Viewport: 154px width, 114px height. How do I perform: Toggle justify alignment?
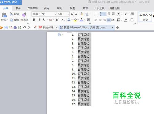[109, 20]
